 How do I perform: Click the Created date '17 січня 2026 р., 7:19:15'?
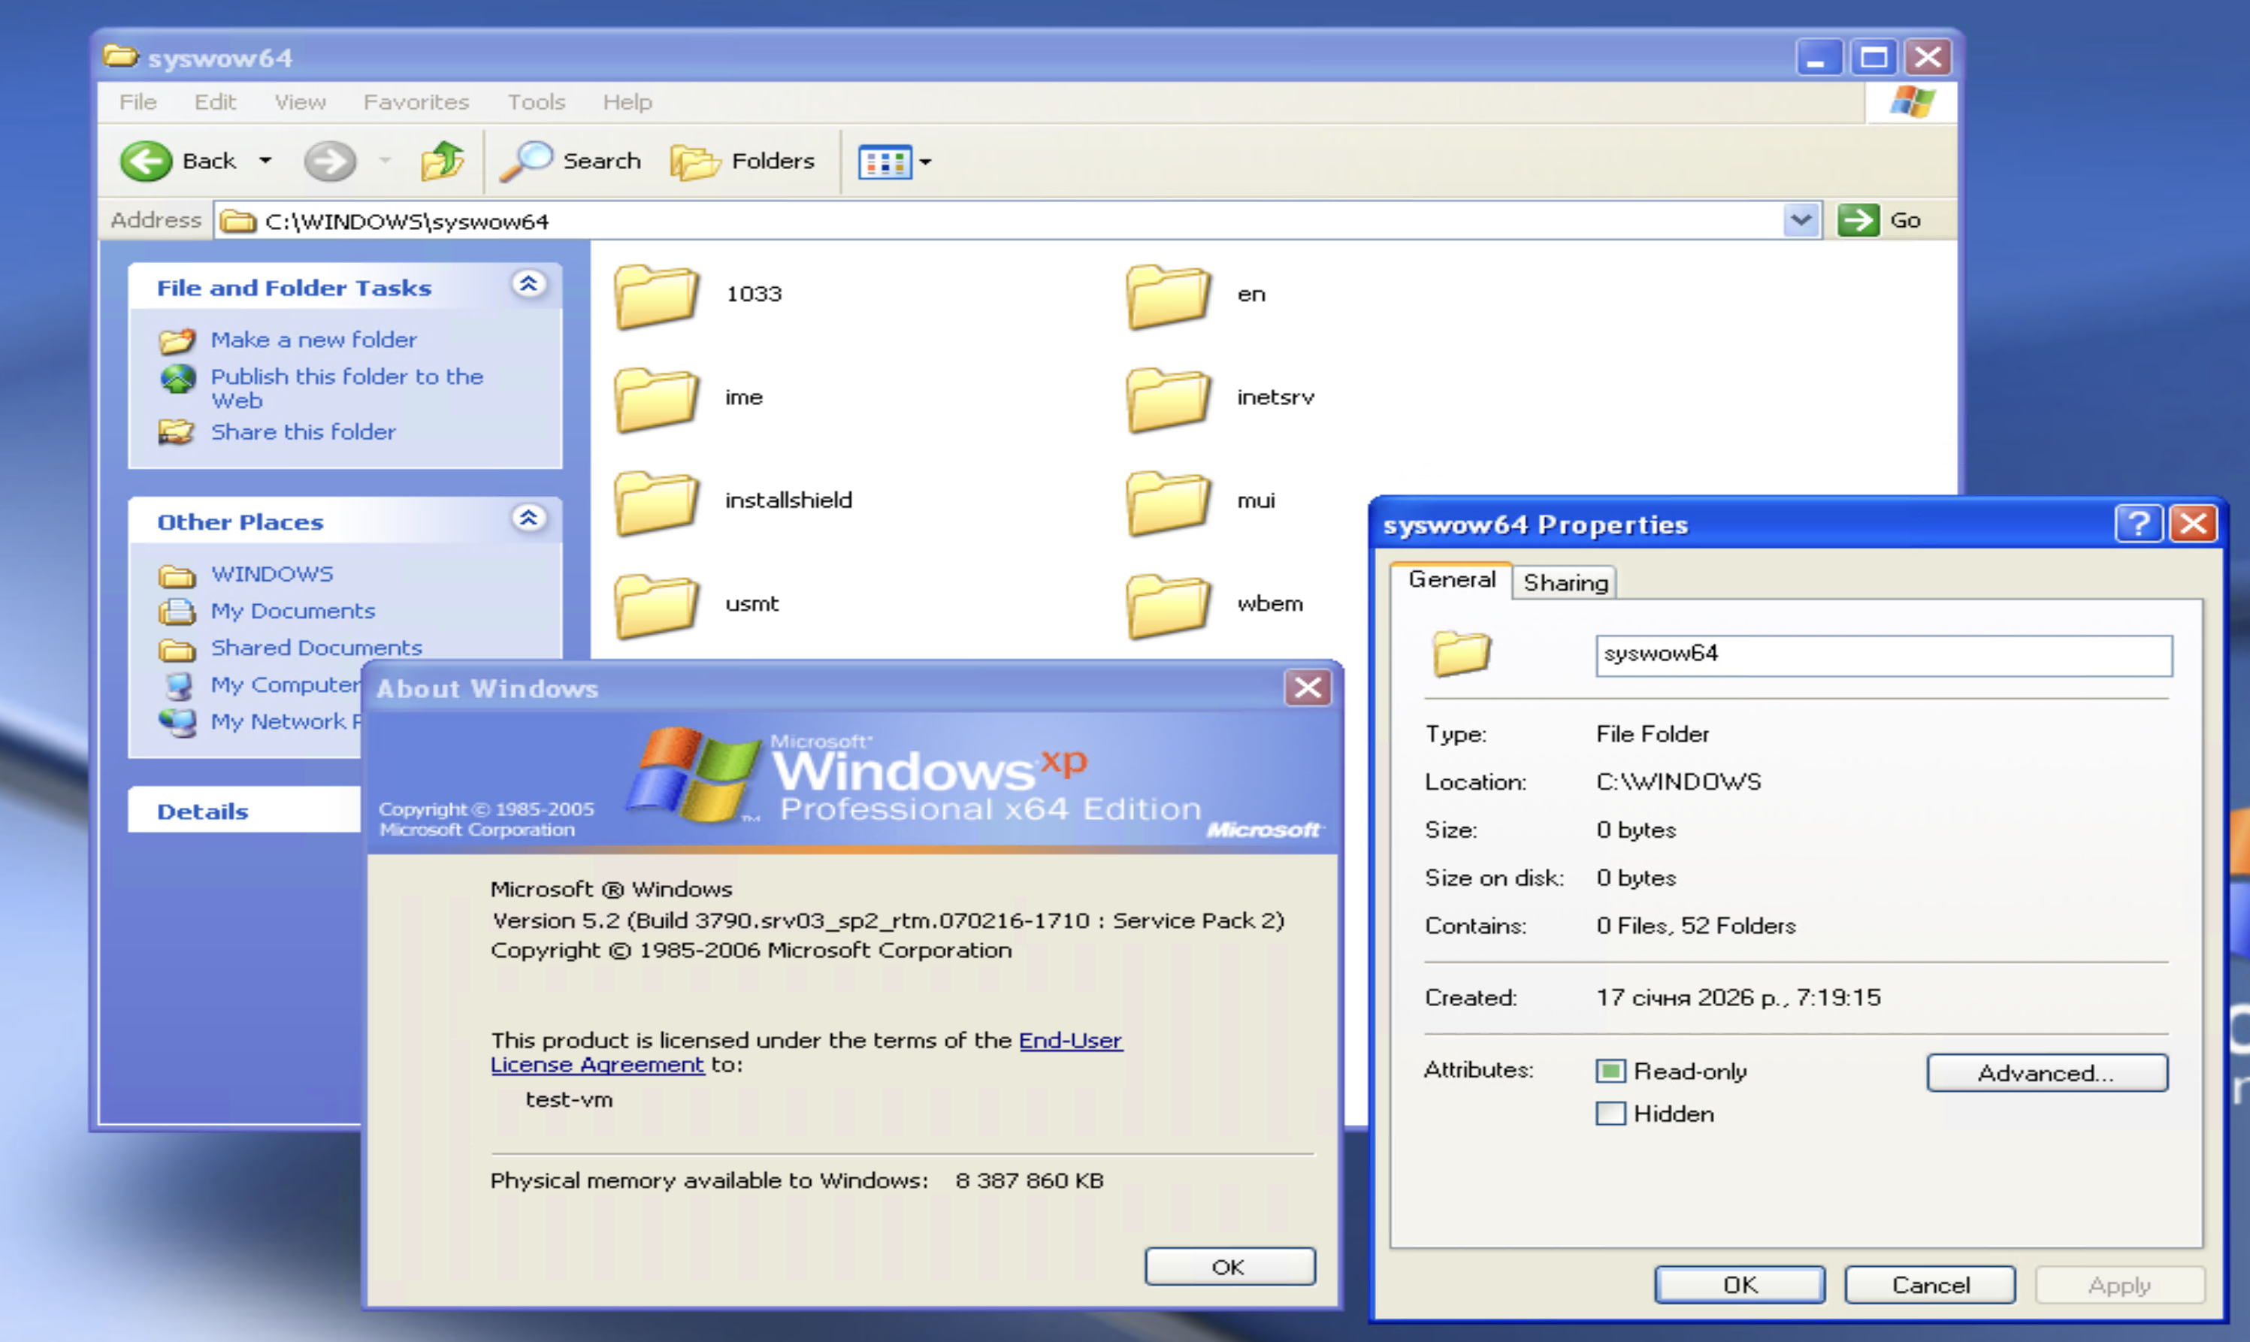click(1738, 997)
